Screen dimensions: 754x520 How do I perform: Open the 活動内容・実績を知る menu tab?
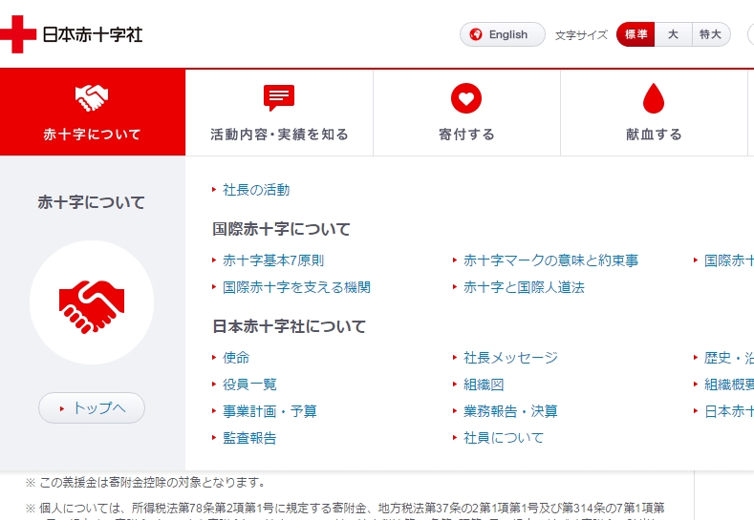tap(279, 113)
